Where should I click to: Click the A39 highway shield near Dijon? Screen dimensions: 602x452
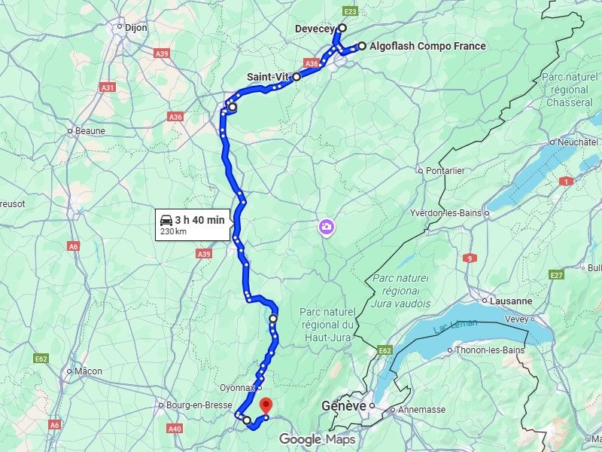coord(162,53)
